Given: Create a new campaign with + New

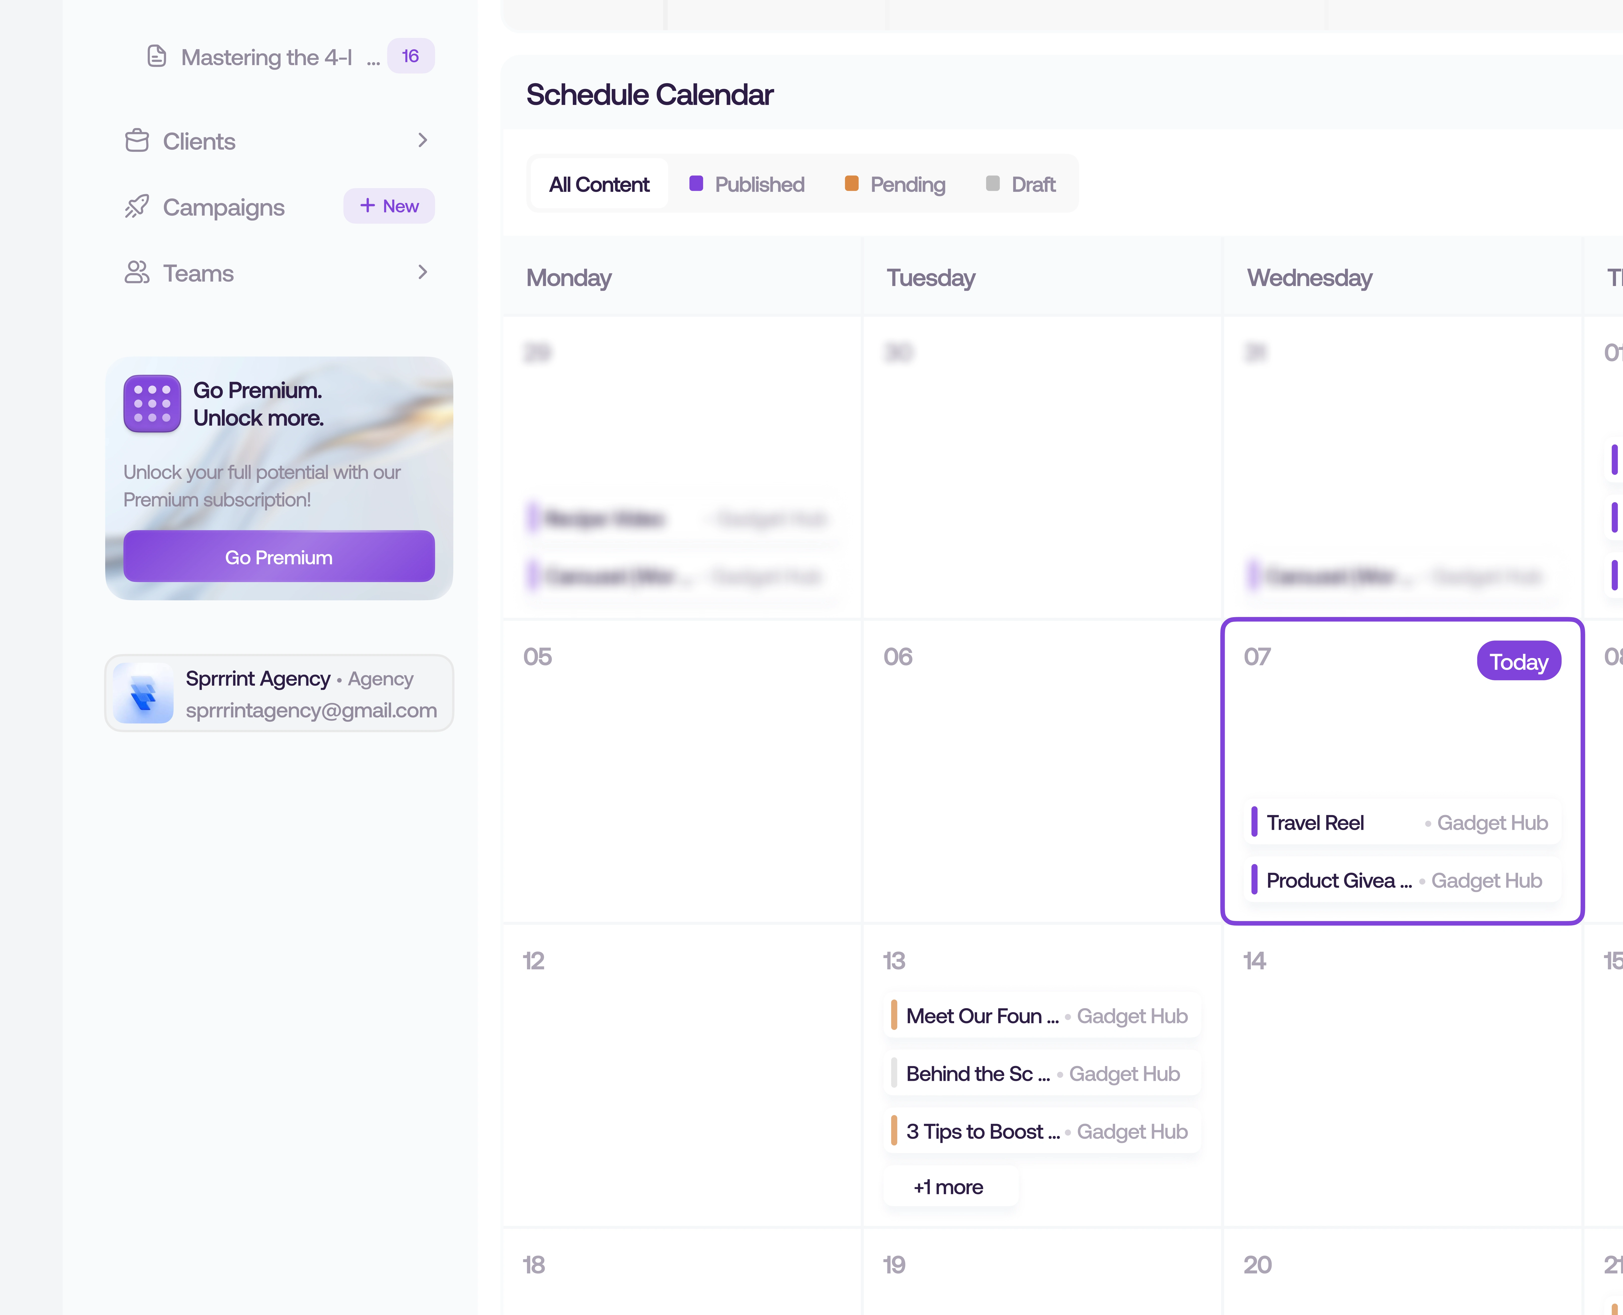Looking at the screenshot, I should (x=389, y=206).
